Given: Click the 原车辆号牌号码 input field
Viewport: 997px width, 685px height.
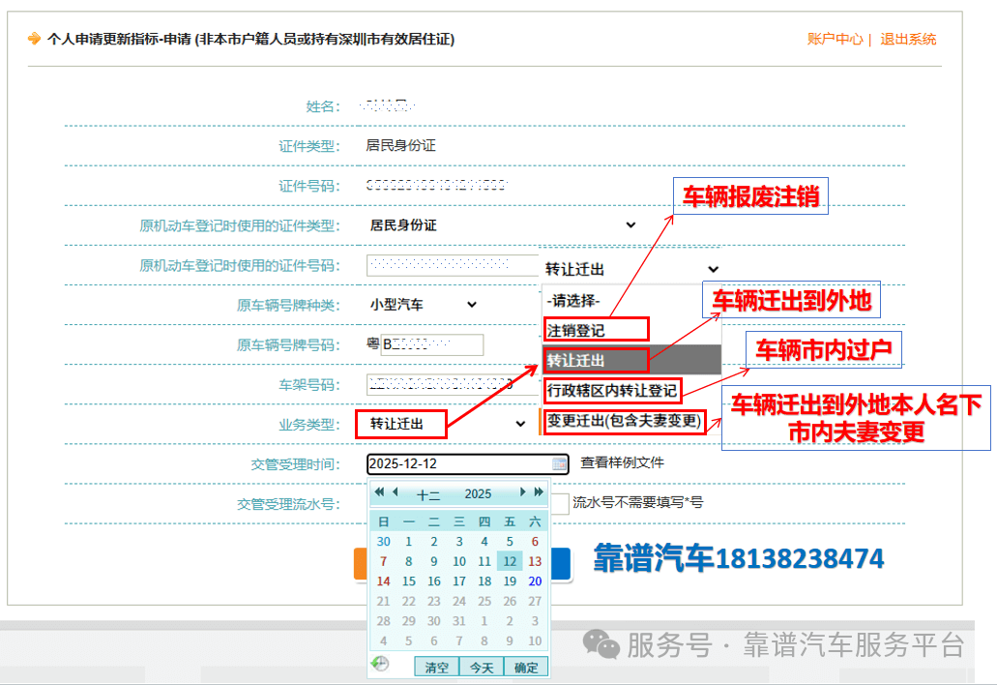Looking at the screenshot, I should [x=431, y=344].
